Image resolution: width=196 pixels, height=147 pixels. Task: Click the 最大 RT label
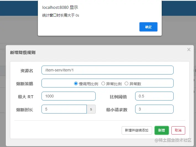(26, 97)
